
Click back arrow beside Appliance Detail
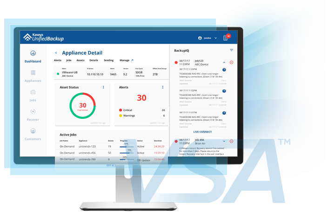[56, 53]
